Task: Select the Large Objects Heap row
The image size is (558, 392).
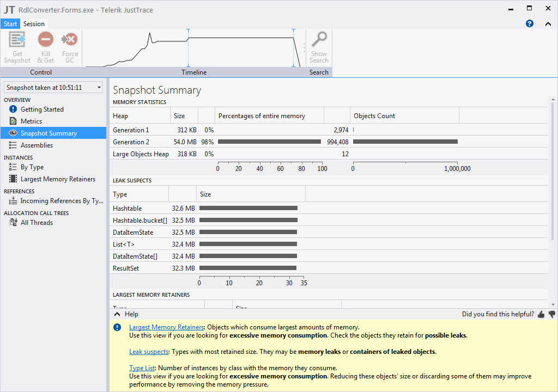Action: point(329,154)
